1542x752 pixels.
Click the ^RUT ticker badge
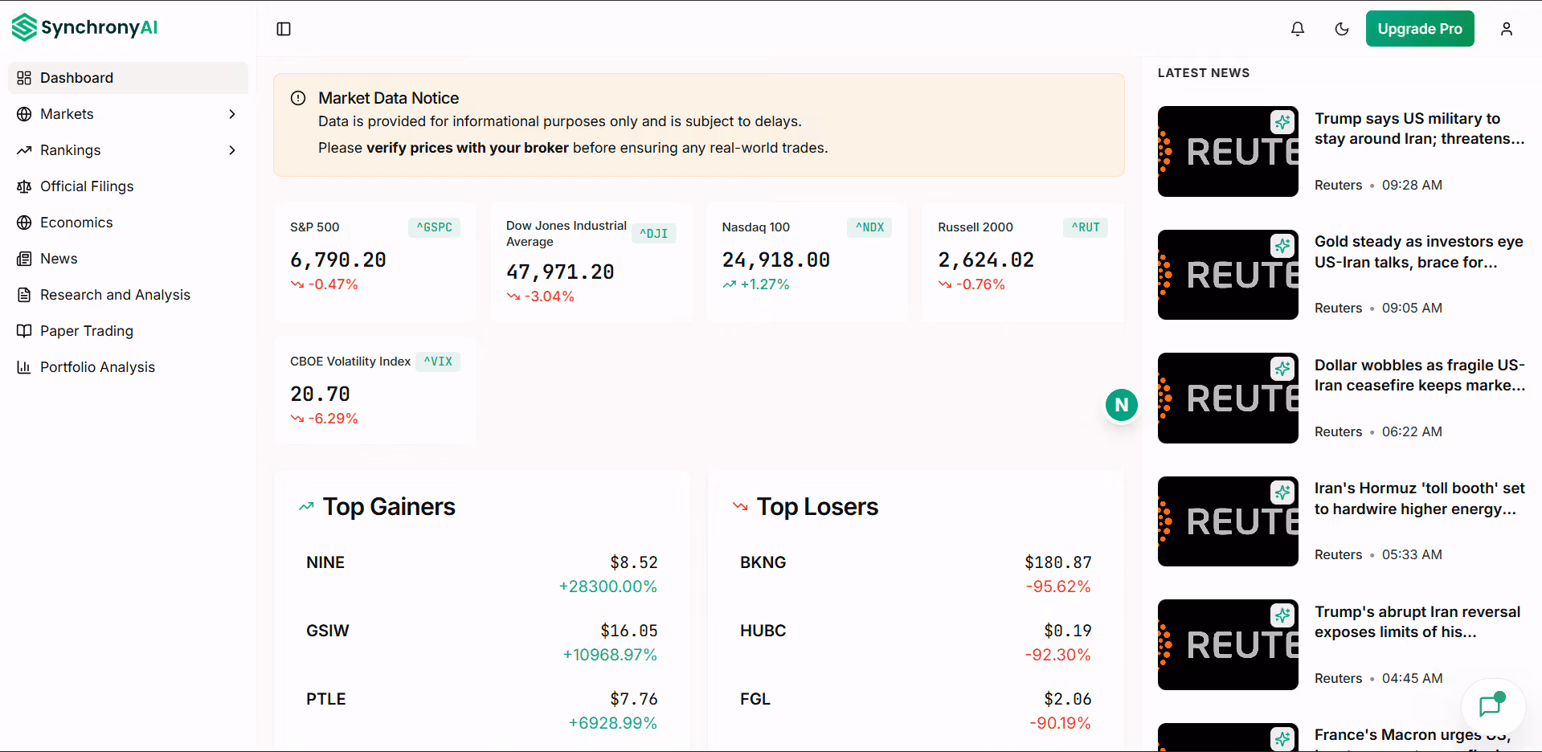1086,227
